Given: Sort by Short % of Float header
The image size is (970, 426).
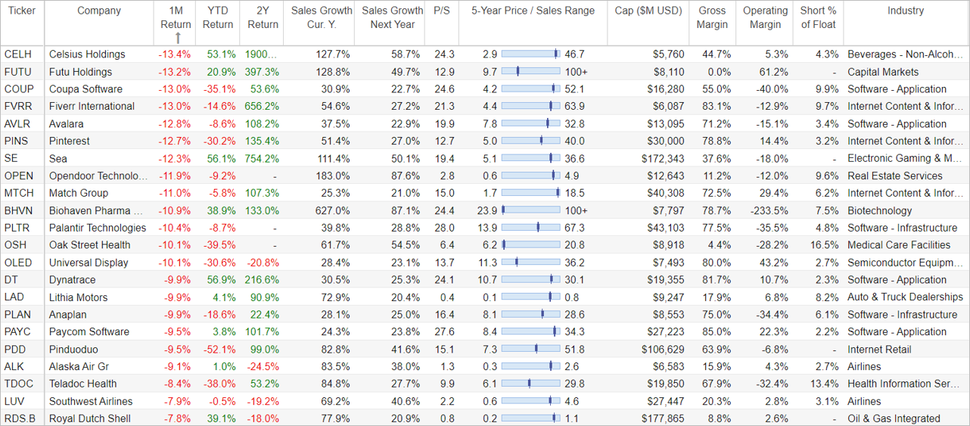Looking at the screenshot, I should tap(819, 17).
